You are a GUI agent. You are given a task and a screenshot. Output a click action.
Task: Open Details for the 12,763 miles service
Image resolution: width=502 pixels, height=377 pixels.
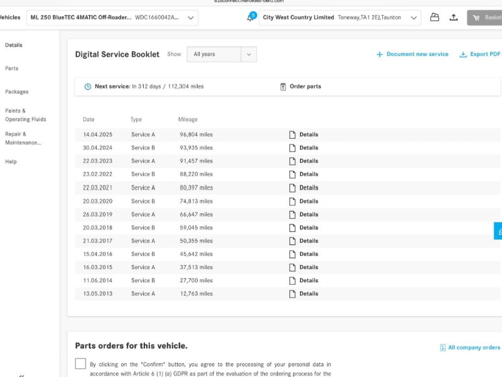pos(309,293)
